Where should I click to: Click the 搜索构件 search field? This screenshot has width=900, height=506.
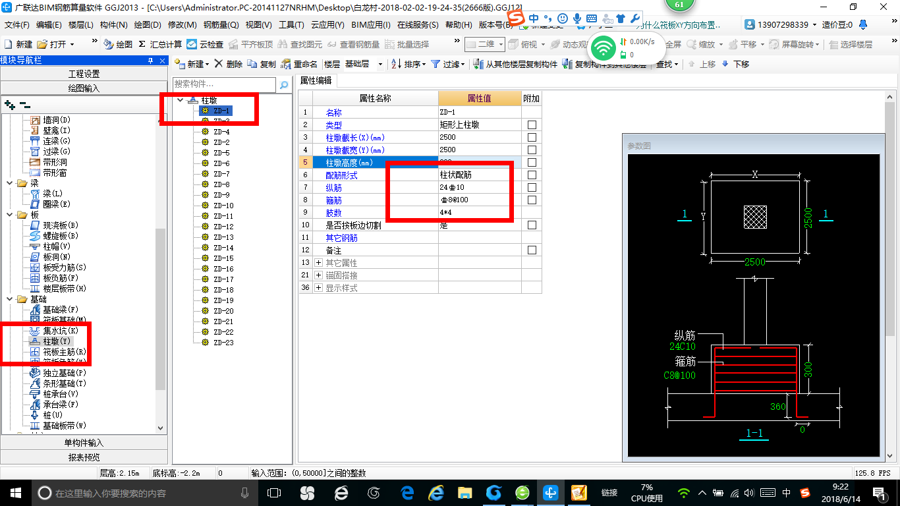coord(224,85)
